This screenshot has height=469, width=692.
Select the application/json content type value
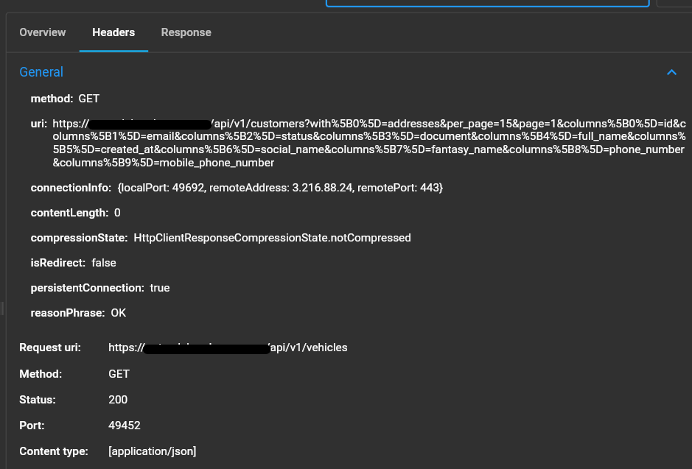tap(152, 451)
